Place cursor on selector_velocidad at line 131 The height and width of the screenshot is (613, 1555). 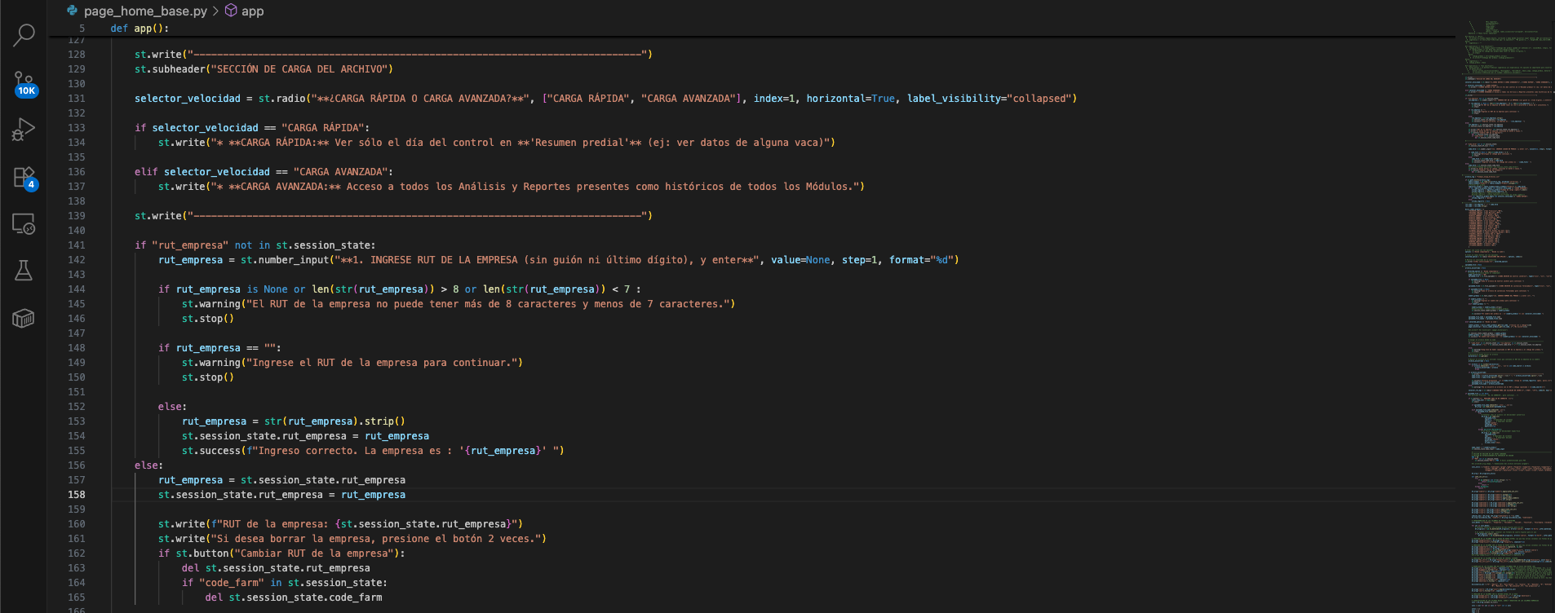tap(188, 99)
